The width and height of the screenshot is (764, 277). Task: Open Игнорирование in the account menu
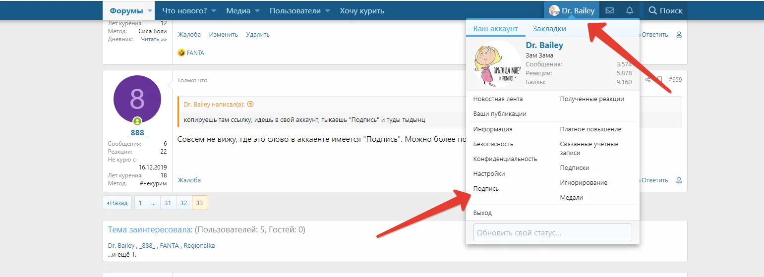coord(584,182)
